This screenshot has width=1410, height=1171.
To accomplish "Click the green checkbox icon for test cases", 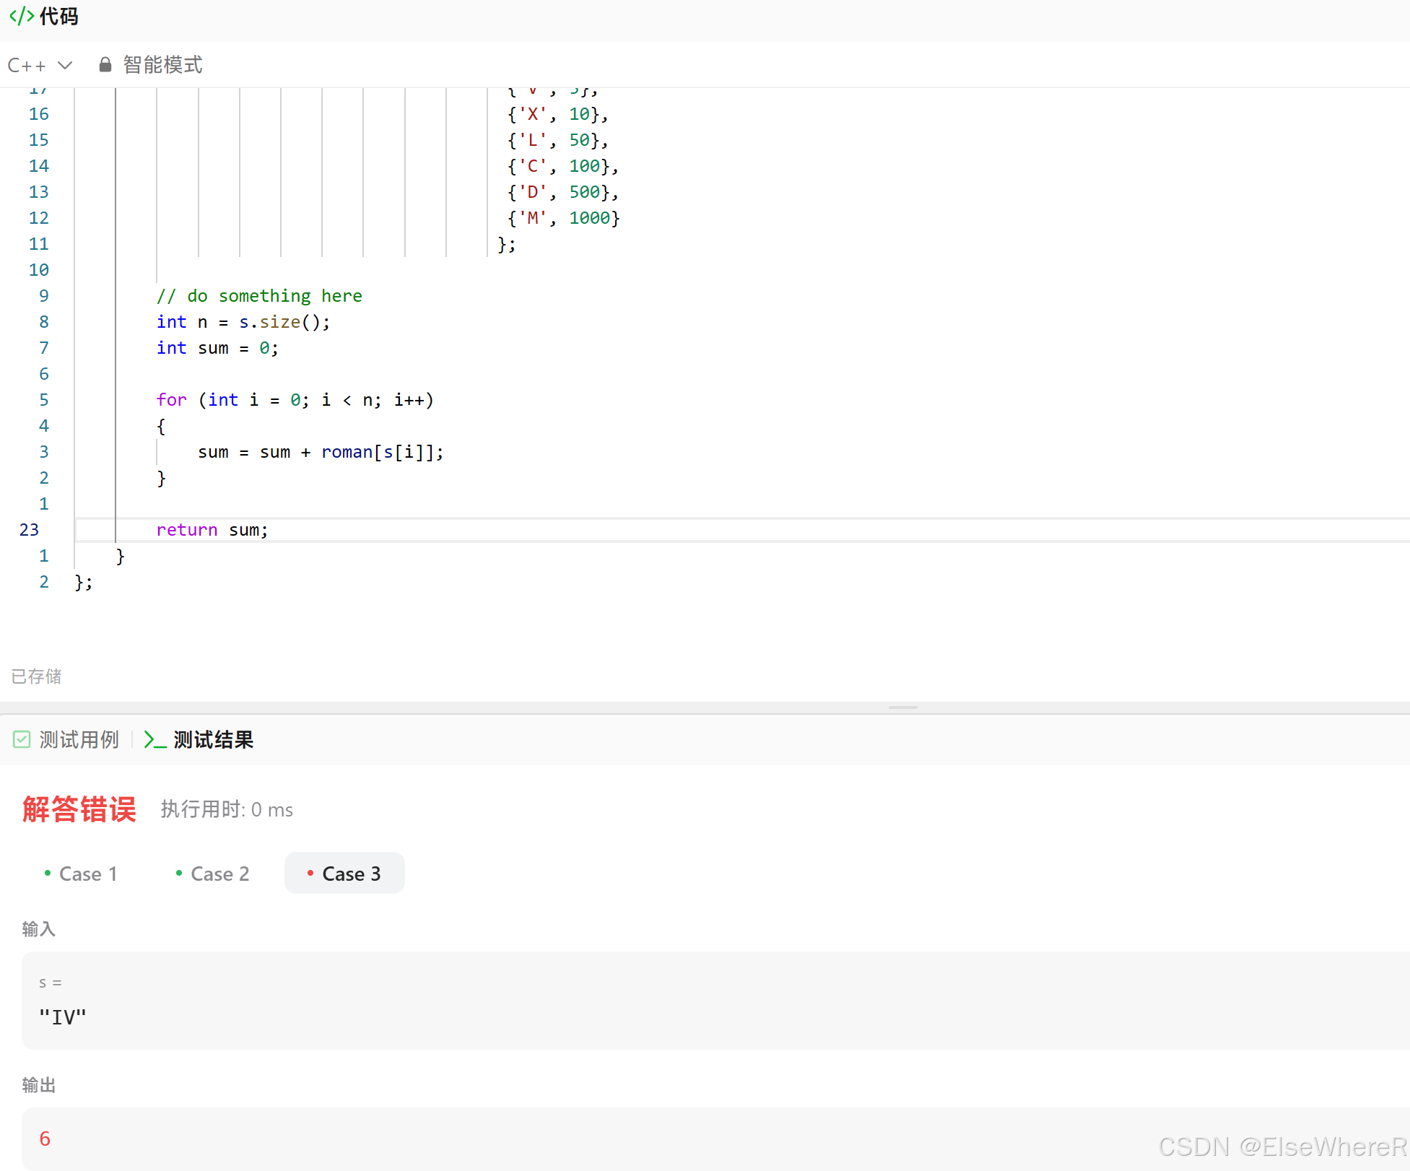I will coord(22,739).
